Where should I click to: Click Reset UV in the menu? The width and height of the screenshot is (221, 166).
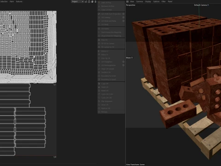pos(111,91)
